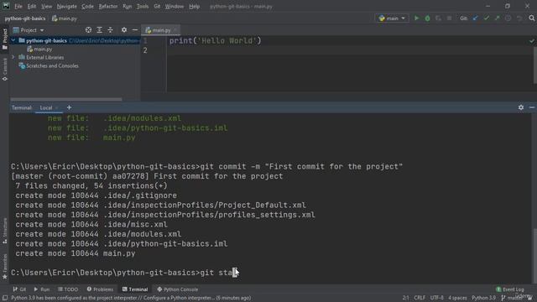Open Event Log from status bar

(510, 289)
